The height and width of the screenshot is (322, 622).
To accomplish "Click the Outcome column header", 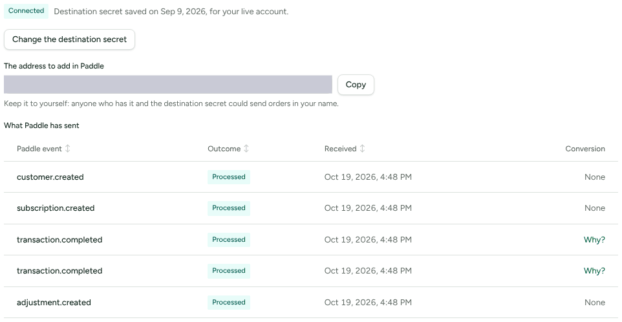I will 224,149.
